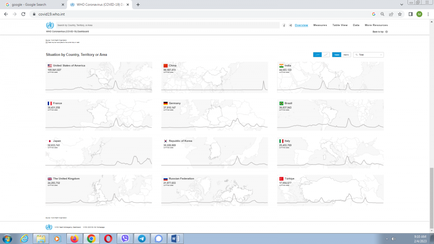Show hidden system tray icons arrow
Viewport: 434px width, 244px height.
point(386,239)
